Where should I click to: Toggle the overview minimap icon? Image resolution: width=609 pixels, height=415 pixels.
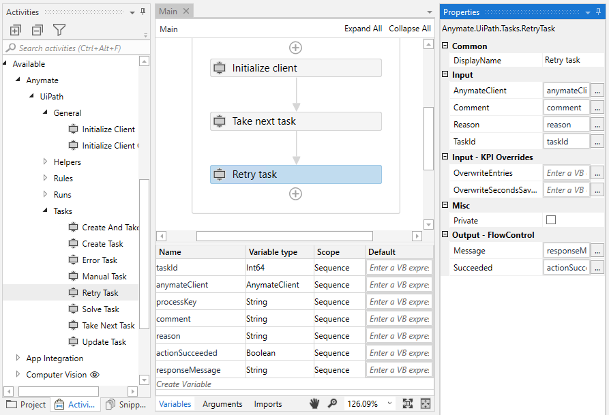(426, 403)
